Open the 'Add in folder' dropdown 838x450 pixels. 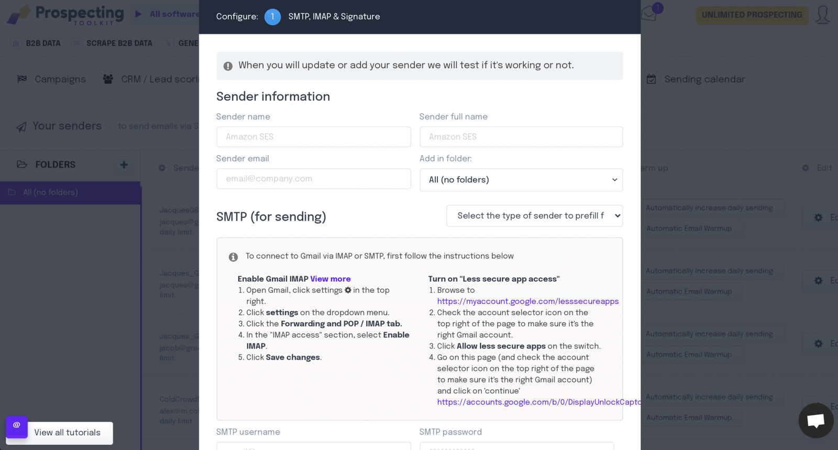click(x=521, y=180)
